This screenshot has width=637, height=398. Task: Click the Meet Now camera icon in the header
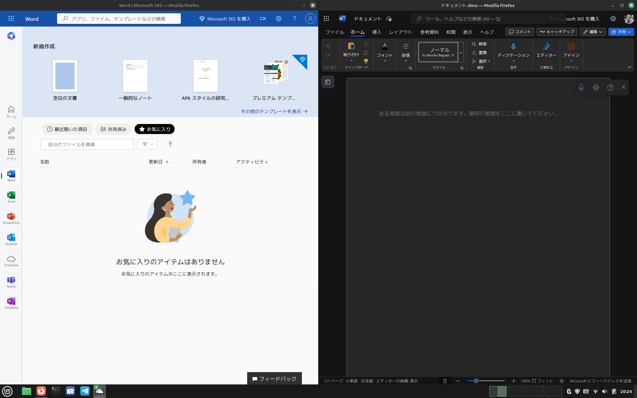(x=263, y=19)
